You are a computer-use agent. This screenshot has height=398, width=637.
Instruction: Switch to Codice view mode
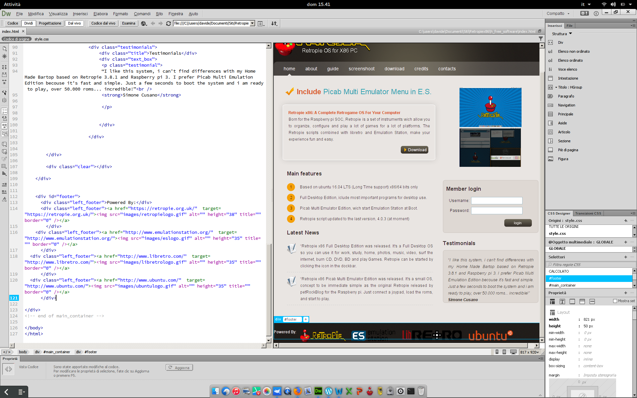[13, 23]
